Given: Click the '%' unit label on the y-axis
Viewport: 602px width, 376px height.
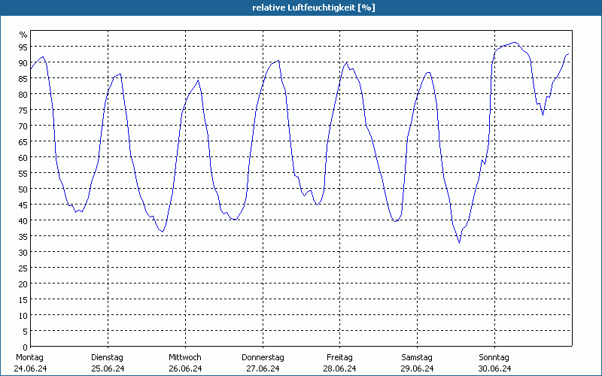Looking at the screenshot, I should [x=23, y=35].
